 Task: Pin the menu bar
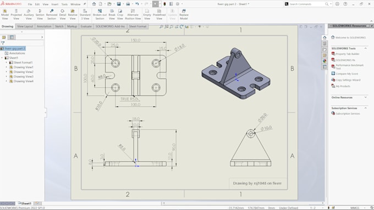(85, 4)
